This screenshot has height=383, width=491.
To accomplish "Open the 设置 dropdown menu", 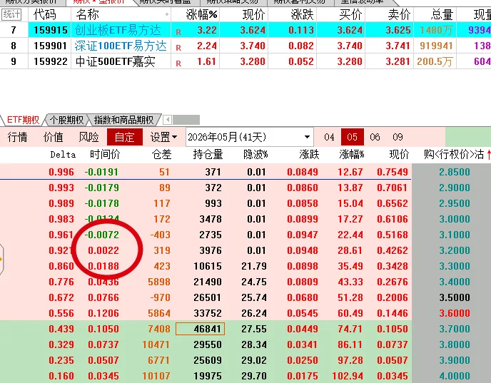I will pyautogui.click(x=163, y=137).
